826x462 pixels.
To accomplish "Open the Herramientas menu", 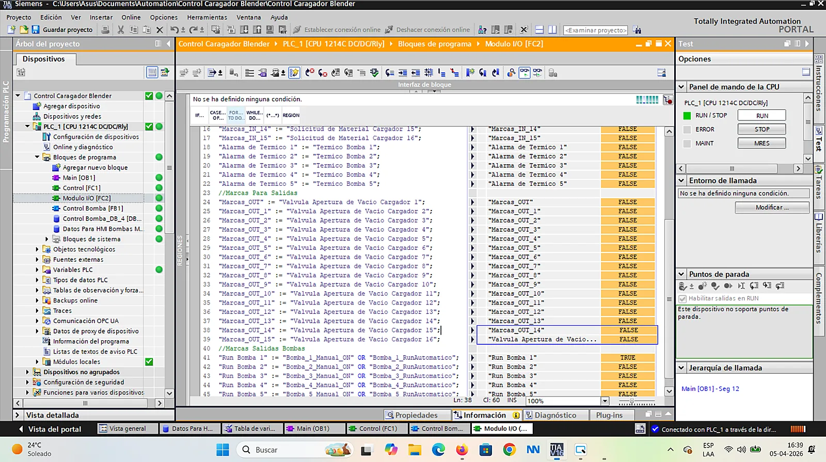I will click(x=207, y=17).
